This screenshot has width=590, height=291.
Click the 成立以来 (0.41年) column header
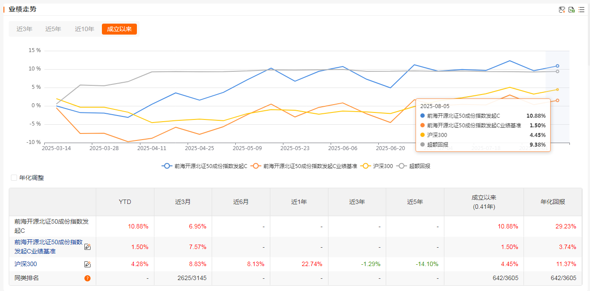(x=484, y=202)
